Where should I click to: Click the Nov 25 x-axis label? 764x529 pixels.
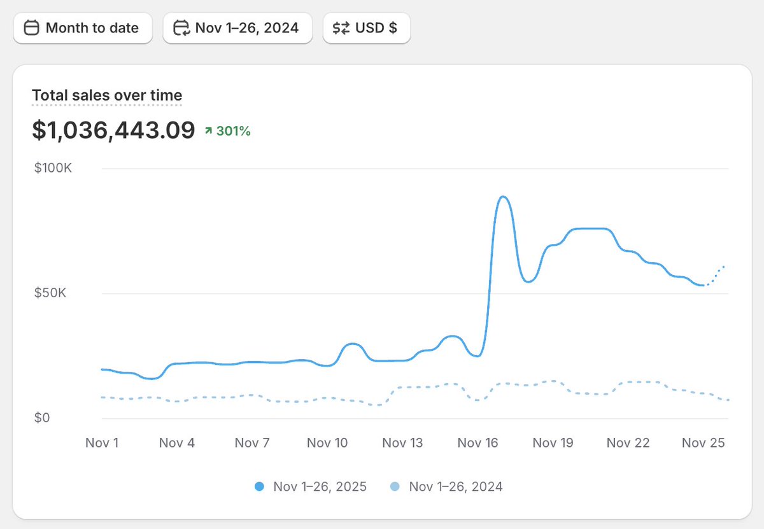[703, 443]
